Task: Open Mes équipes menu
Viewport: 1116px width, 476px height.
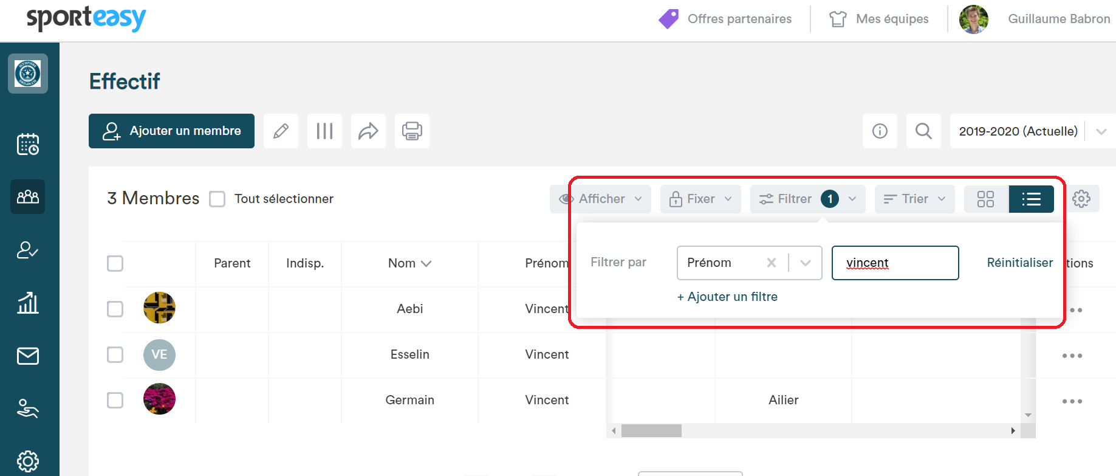Action: click(879, 19)
